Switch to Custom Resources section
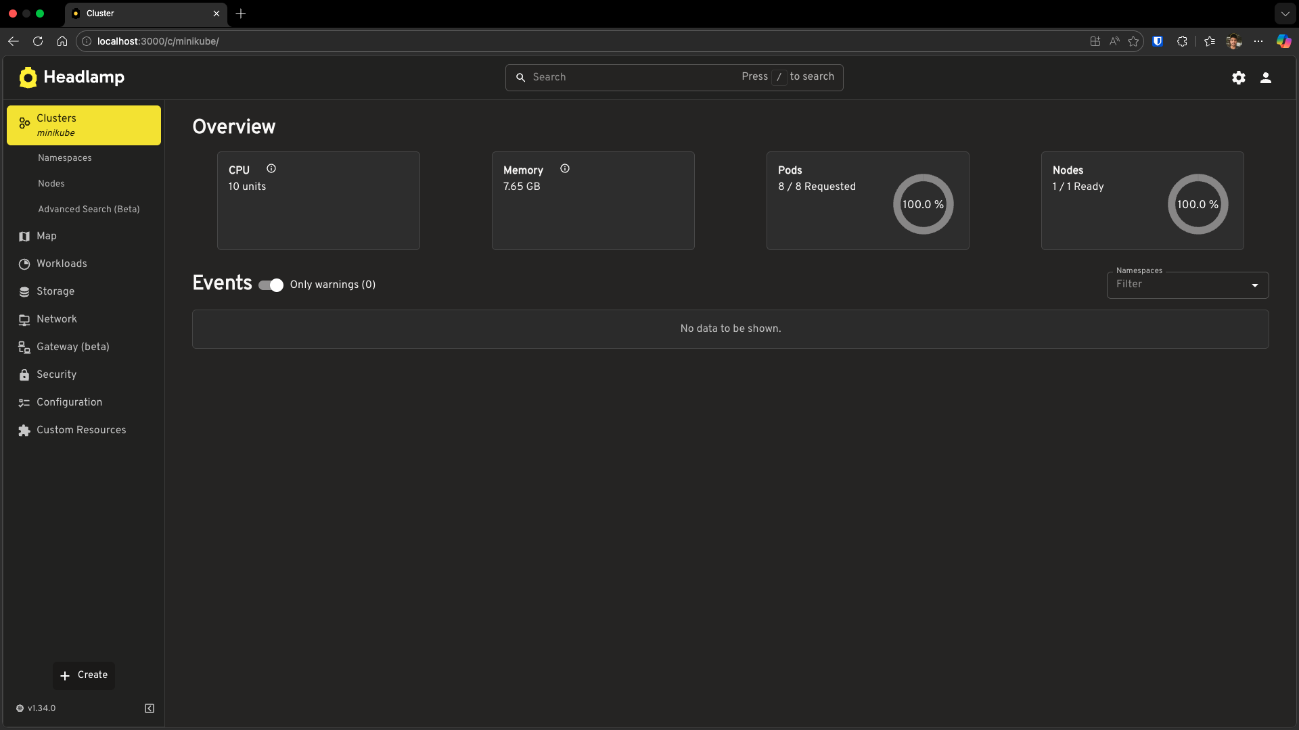This screenshot has width=1299, height=730. (x=81, y=430)
